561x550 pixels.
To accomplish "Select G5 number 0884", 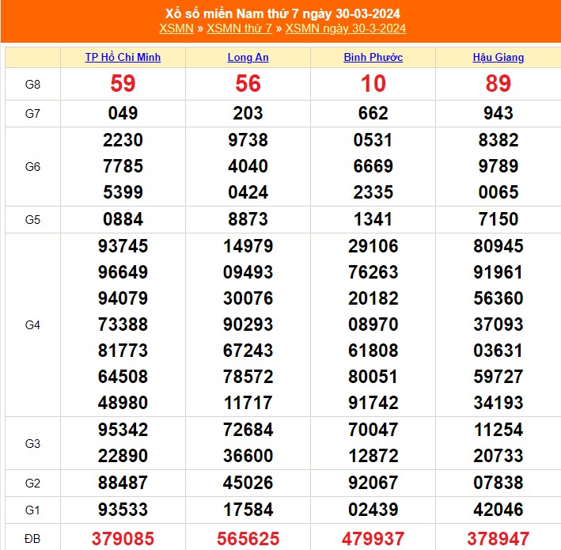I will click(x=123, y=219).
